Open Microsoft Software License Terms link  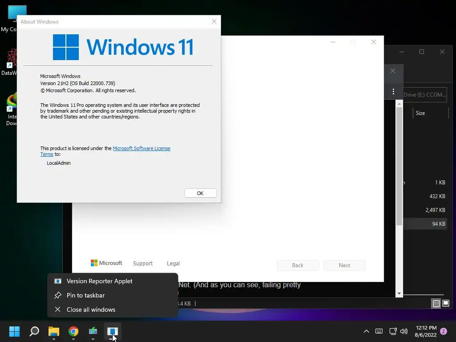point(141,148)
